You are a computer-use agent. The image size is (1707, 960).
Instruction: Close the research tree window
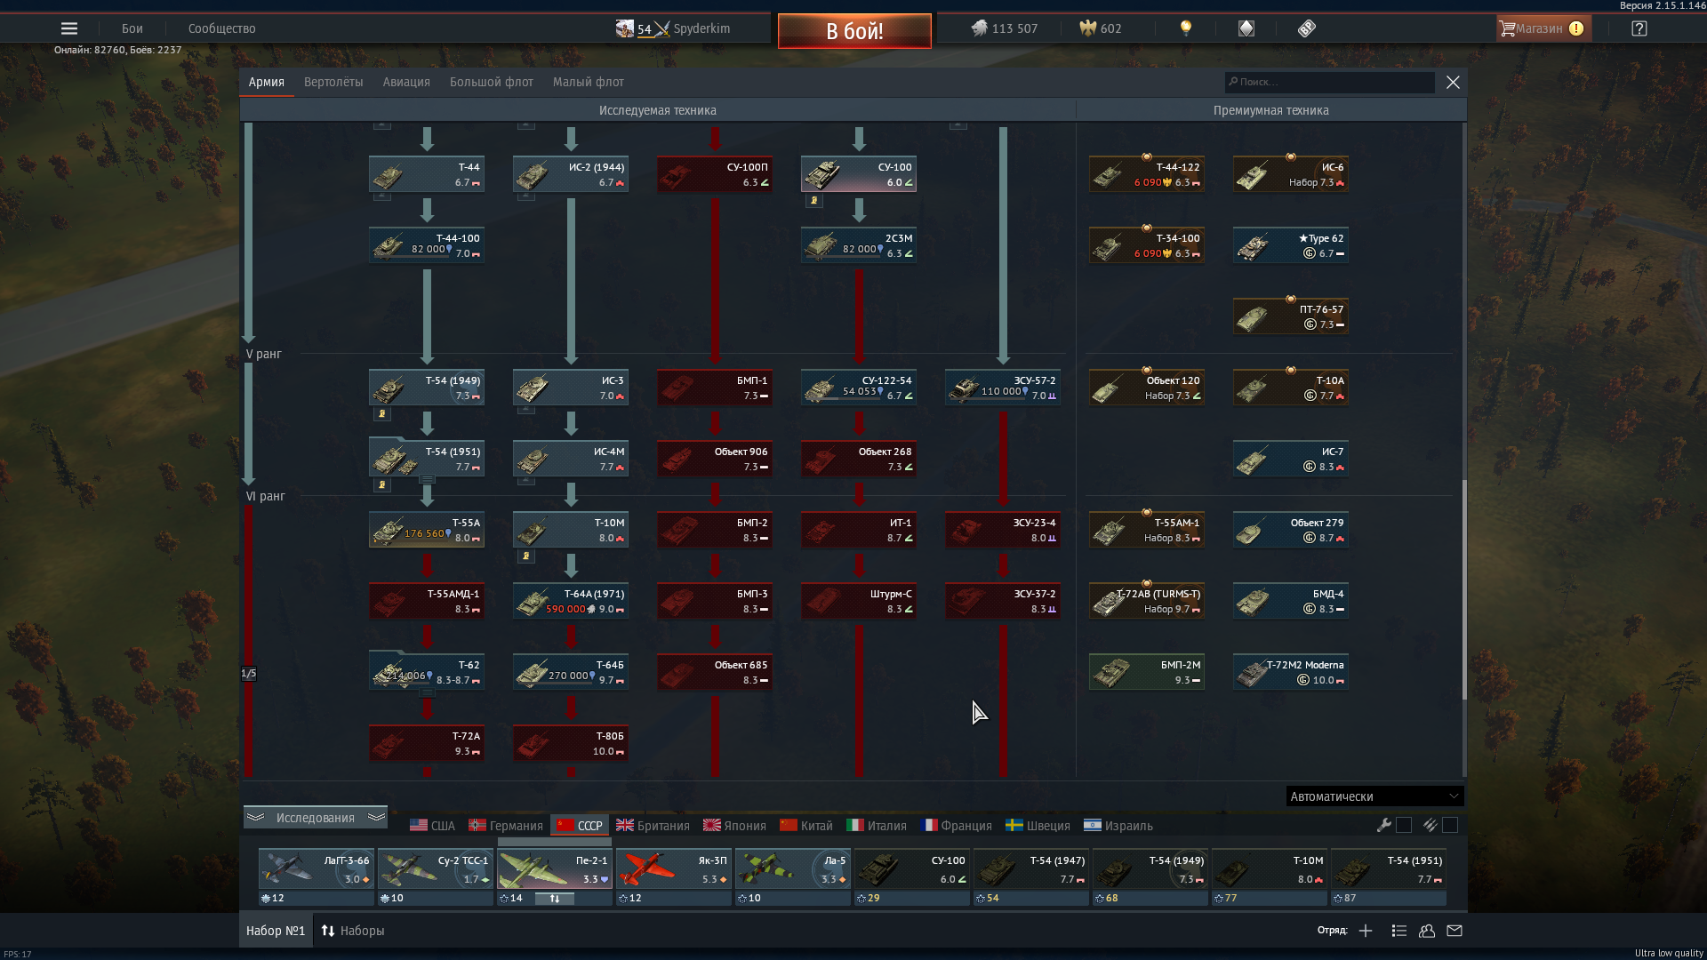1453,82
